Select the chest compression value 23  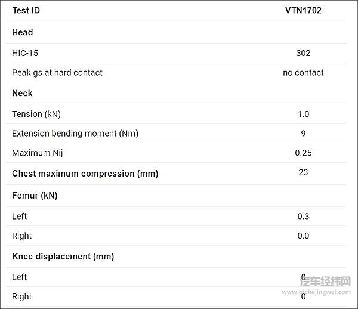tap(303, 172)
